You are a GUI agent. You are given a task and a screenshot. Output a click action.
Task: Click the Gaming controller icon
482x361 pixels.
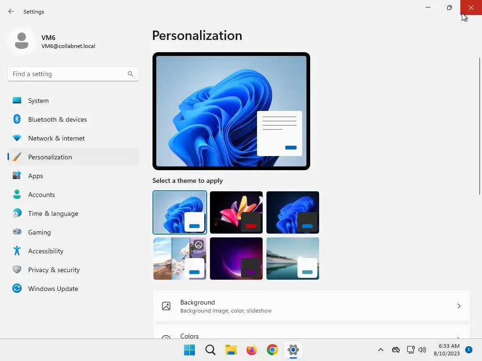click(x=17, y=232)
